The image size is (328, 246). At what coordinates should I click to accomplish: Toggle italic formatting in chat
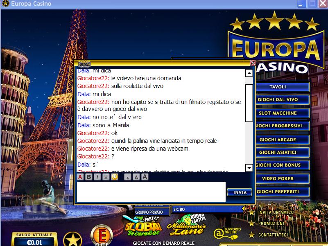(97, 177)
